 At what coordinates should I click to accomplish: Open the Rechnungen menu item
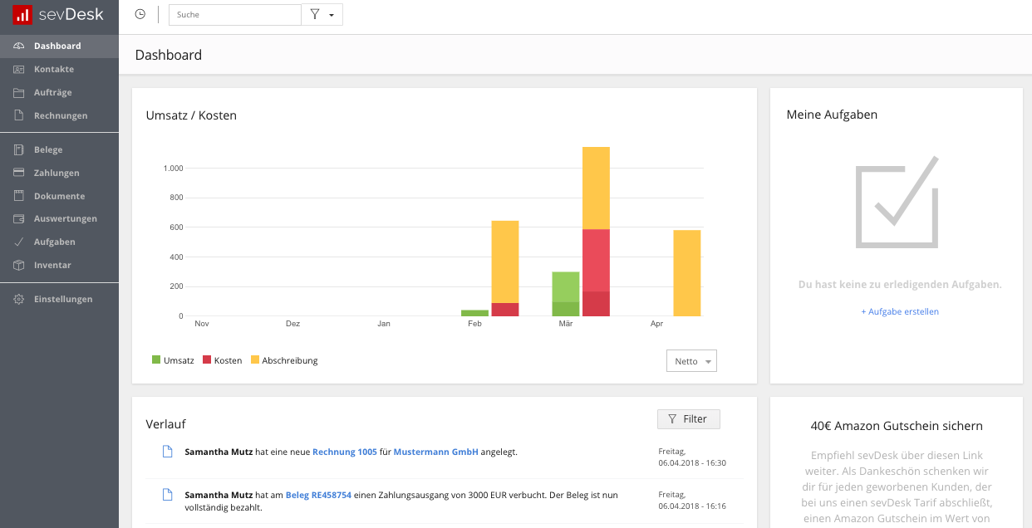click(61, 115)
